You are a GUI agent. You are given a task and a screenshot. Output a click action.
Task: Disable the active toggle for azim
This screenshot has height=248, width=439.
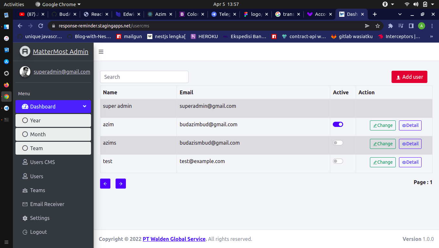tap(338, 124)
